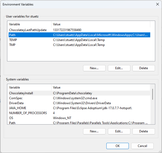Select the OS system variable
This screenshot has height=153, width=162.
(x=79, y=118)
